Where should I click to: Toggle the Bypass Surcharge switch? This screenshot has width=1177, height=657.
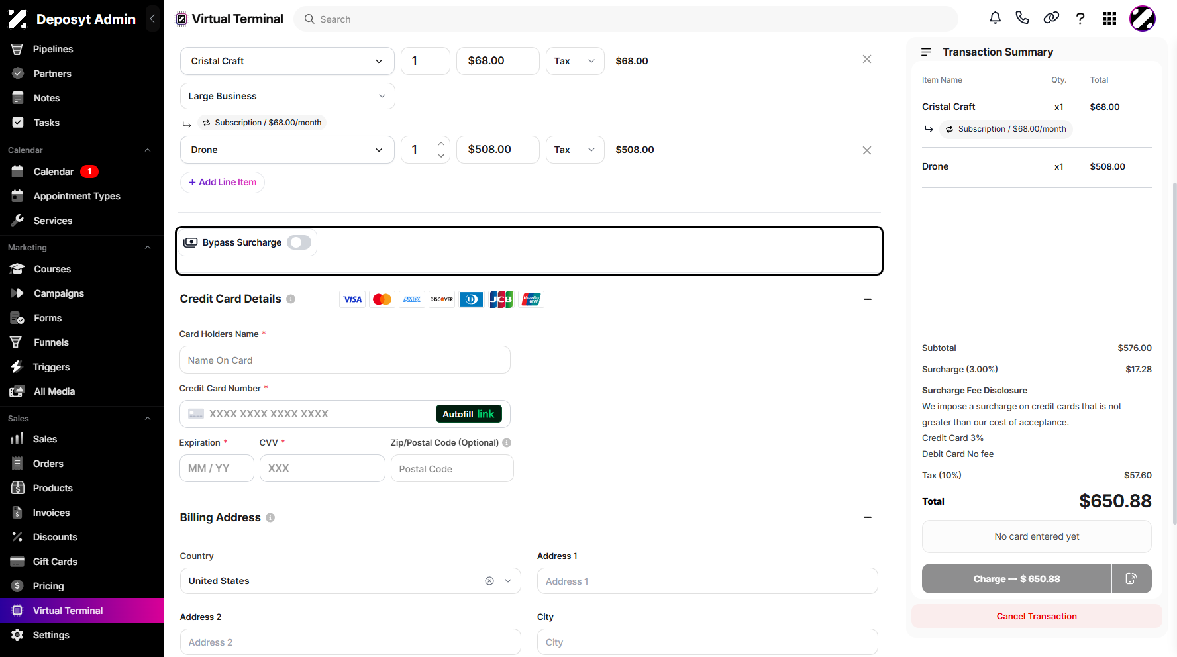tap(299, 242)
